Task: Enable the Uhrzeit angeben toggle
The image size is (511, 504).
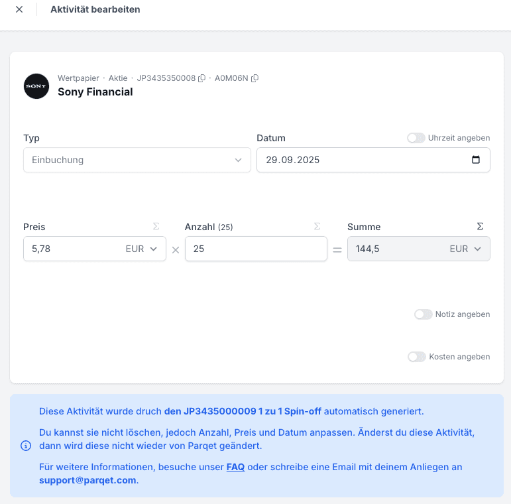Action: (416, 138)
